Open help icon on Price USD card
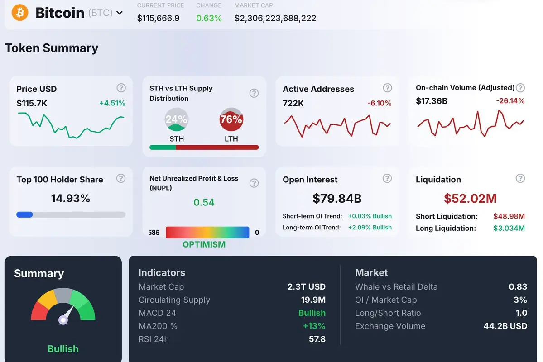Screen dimensions: 543x362 [121, 88]
